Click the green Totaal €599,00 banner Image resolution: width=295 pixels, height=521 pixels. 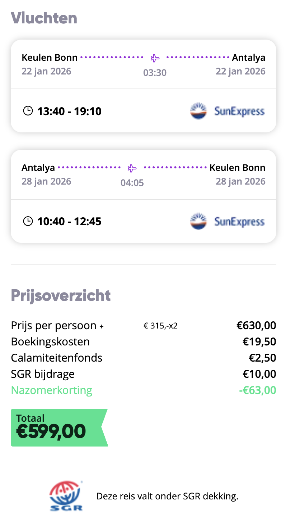point(57,427)
